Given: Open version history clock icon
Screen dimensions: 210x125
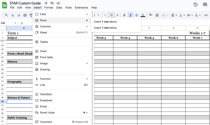Looking at the screenshot, I should coord(196,4).
